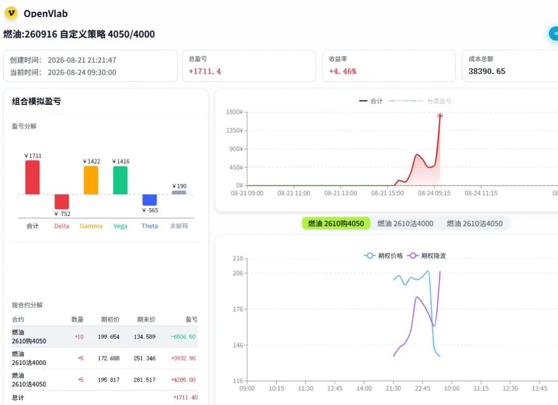This screenshot has height=405, width=558.
Task: Click the 盈亏 column header
Action: (x=192, y=319)
